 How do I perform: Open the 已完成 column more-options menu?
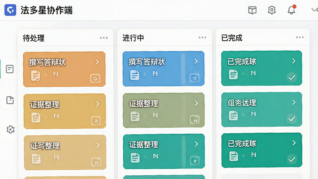point(300,37)
